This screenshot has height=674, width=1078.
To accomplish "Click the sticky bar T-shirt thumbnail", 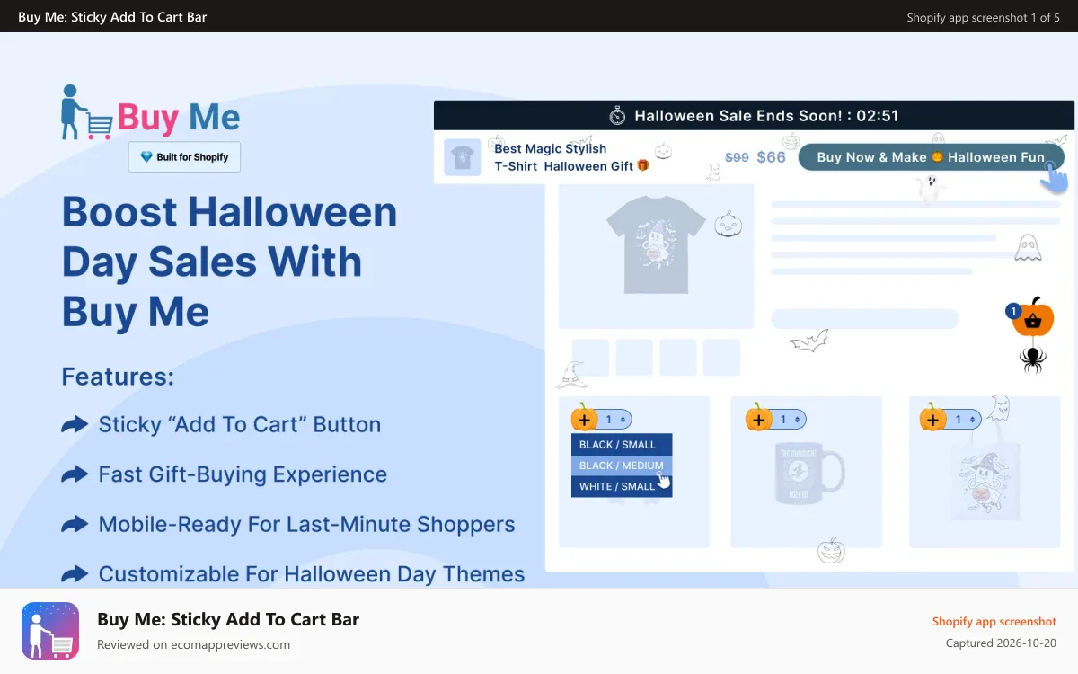I will pyautogui.click(x=463, y=157).
